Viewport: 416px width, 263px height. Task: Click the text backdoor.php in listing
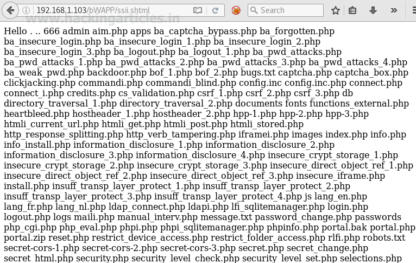click(117, 72)
